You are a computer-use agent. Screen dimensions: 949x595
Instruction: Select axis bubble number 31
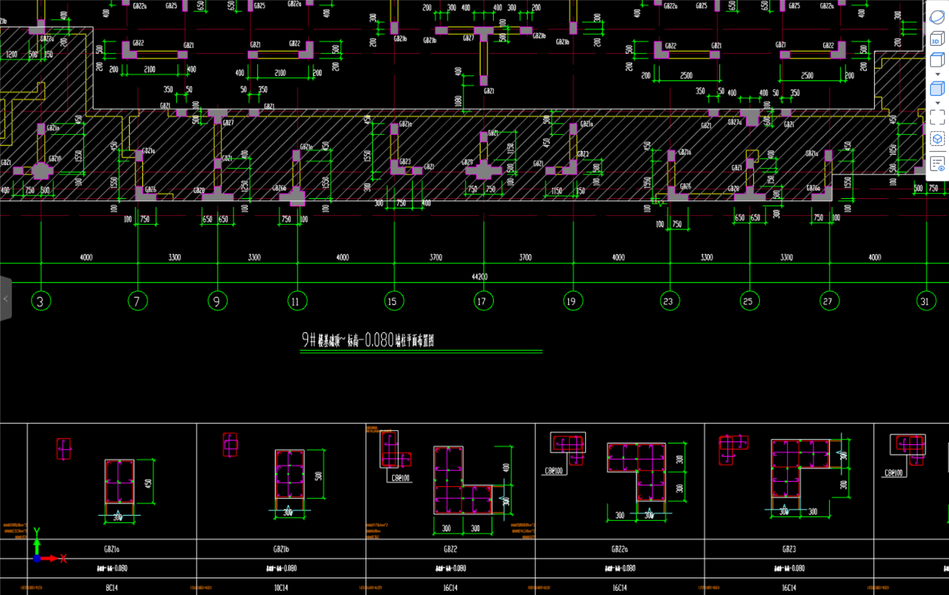pos(926,301)
